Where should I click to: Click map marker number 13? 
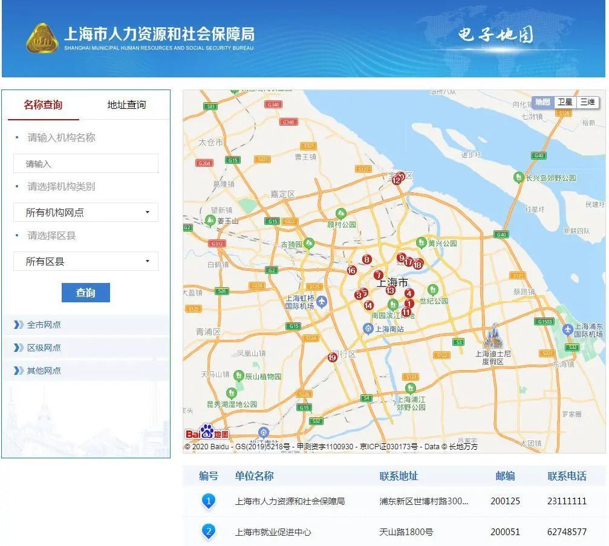tap(390, 290)
